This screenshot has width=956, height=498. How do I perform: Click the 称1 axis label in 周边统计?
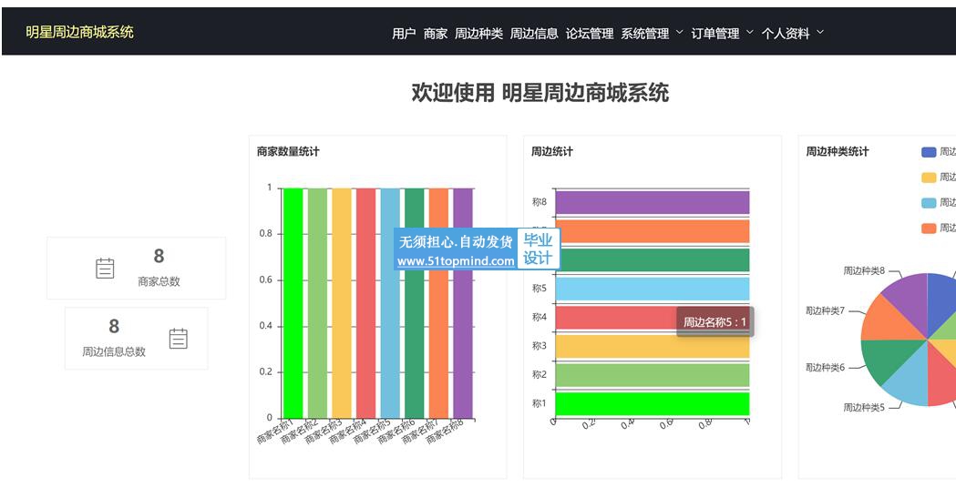[540, 403]
